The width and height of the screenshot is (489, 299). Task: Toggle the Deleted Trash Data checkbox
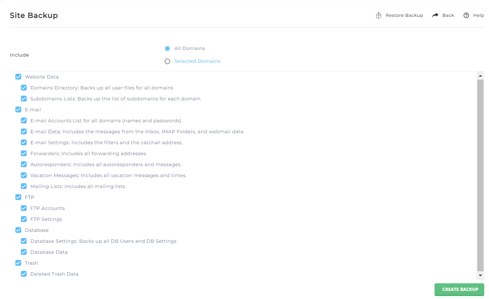tap(24, 274)
